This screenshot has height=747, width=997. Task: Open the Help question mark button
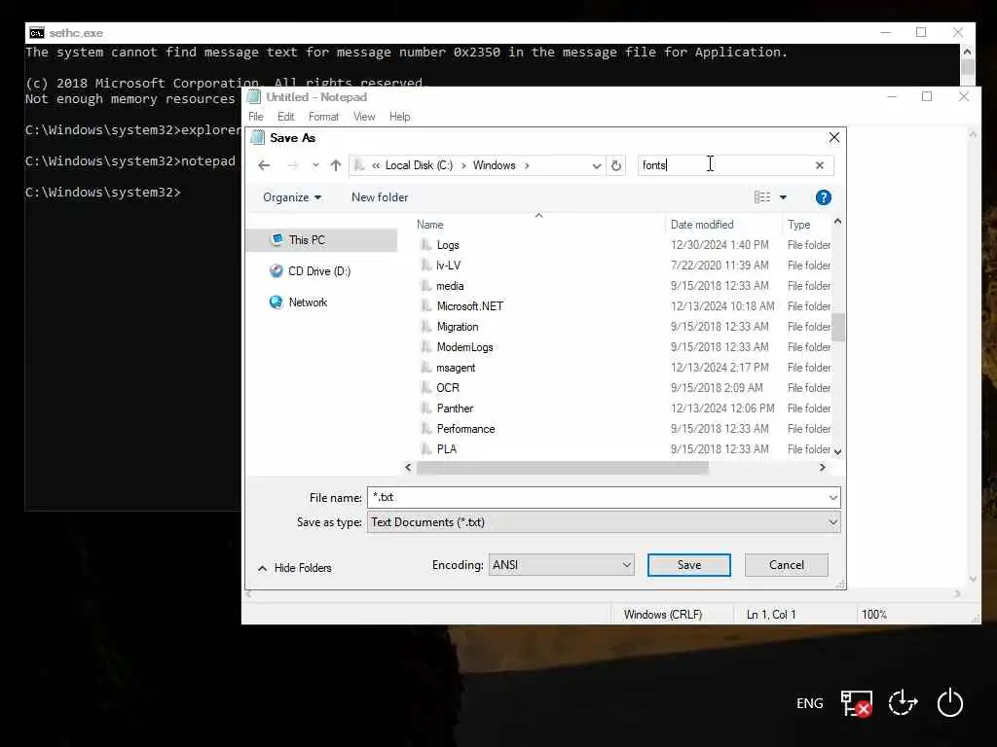[x=824, y=197]
